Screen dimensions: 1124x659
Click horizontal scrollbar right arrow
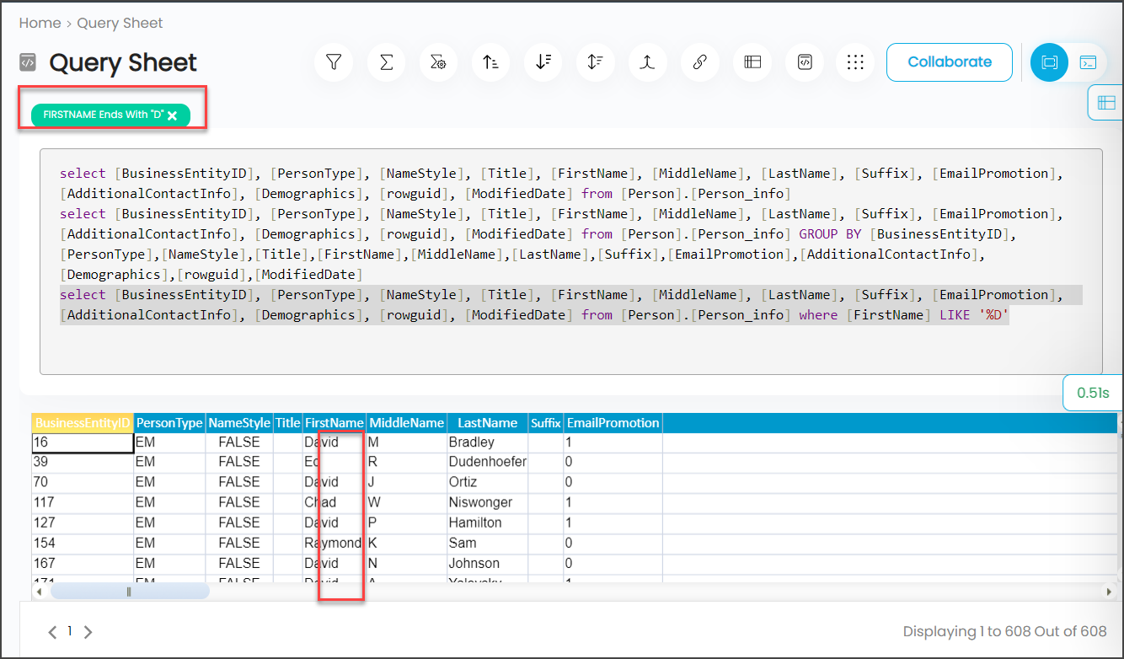[x=1110, y=592]
